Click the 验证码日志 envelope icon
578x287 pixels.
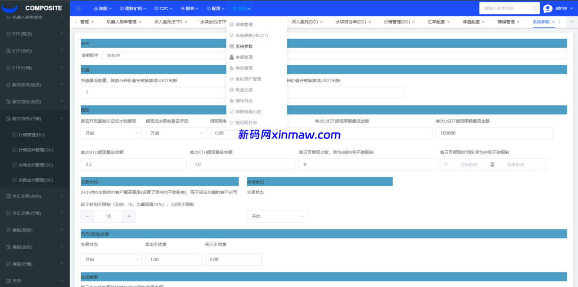231,122
